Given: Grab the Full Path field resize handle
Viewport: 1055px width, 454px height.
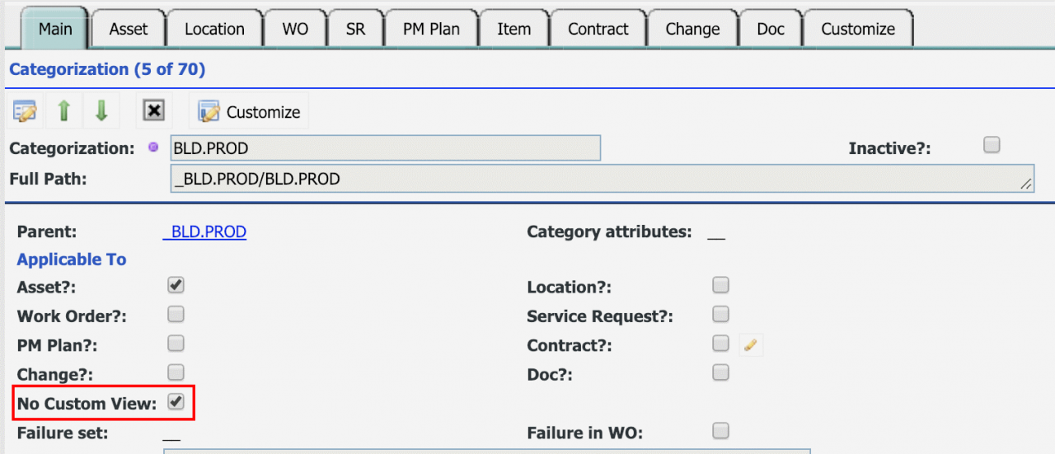Looking at the screenshot, I should [x=1026, y=185].
